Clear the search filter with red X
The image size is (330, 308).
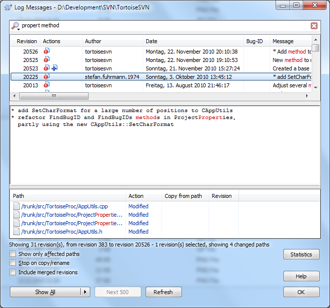(314, 26)
